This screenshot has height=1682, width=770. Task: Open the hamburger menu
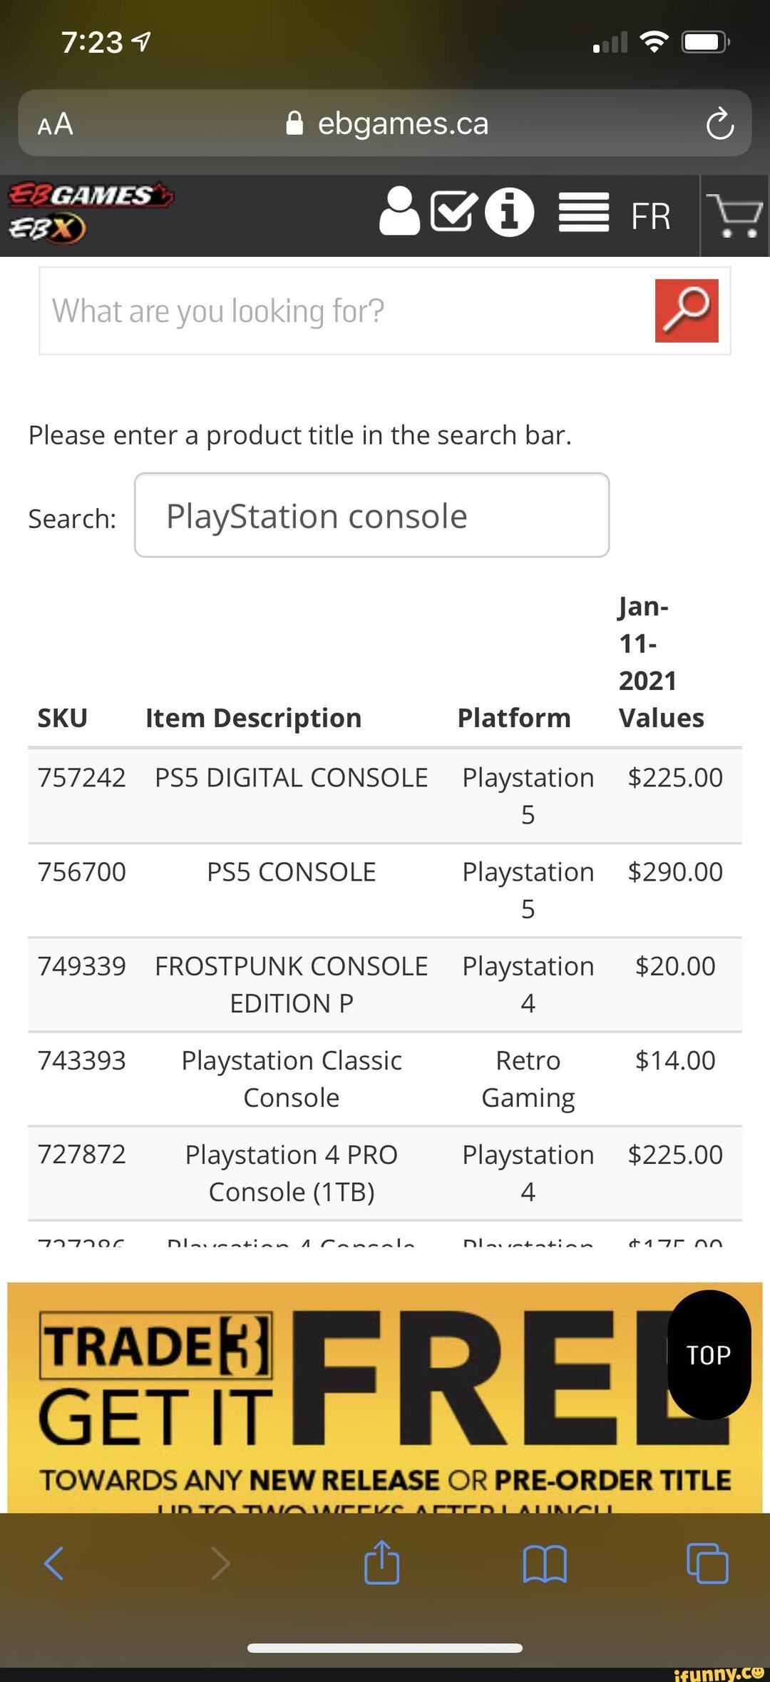[583, 213]
